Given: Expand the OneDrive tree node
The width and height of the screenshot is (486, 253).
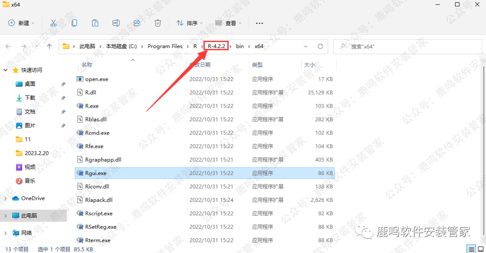Looking at the screenshot, I should 5,198.
